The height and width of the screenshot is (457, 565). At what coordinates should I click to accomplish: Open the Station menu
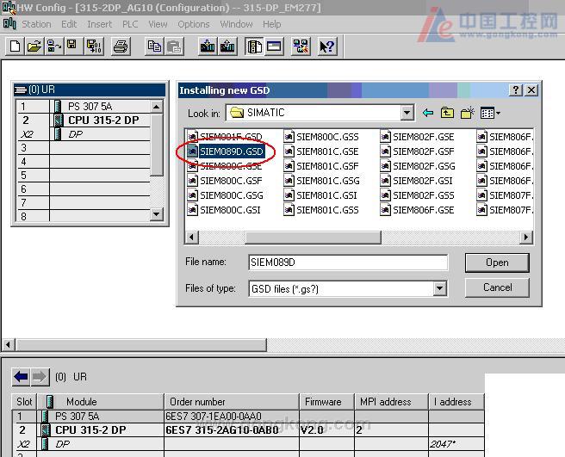36,24
